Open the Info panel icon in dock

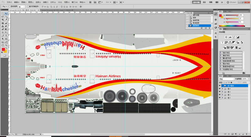pyautogui.click(x=216, y=28)
